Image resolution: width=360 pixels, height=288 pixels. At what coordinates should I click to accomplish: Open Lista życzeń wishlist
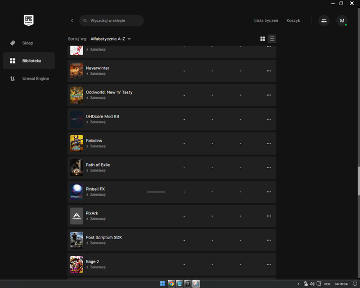[x=266, y=20]
